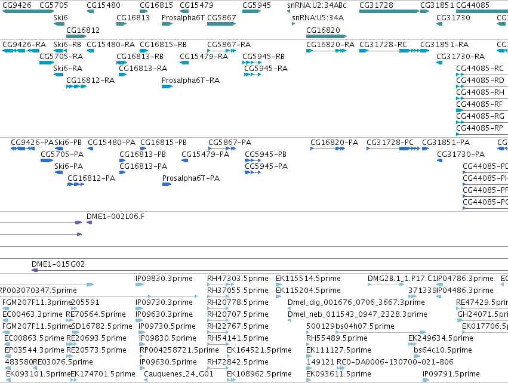The width and height of the screenshot is (508, 383).
Task: Click the CG5867 gene label
Action: coord(221,18)
